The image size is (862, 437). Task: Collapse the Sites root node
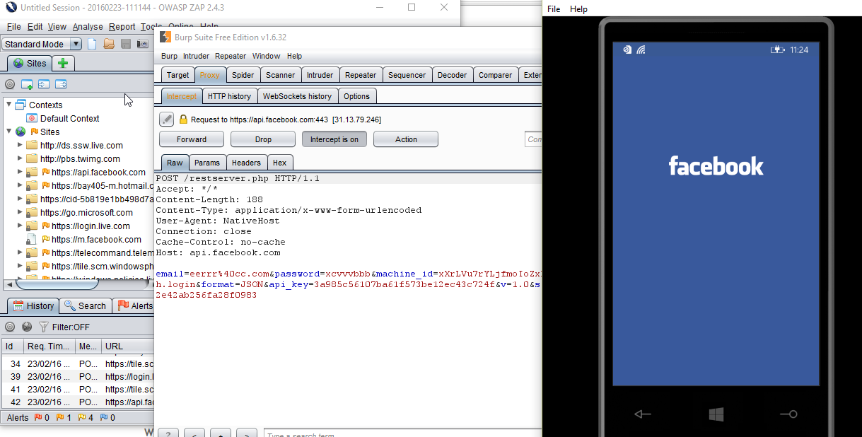tap(10, 132)
